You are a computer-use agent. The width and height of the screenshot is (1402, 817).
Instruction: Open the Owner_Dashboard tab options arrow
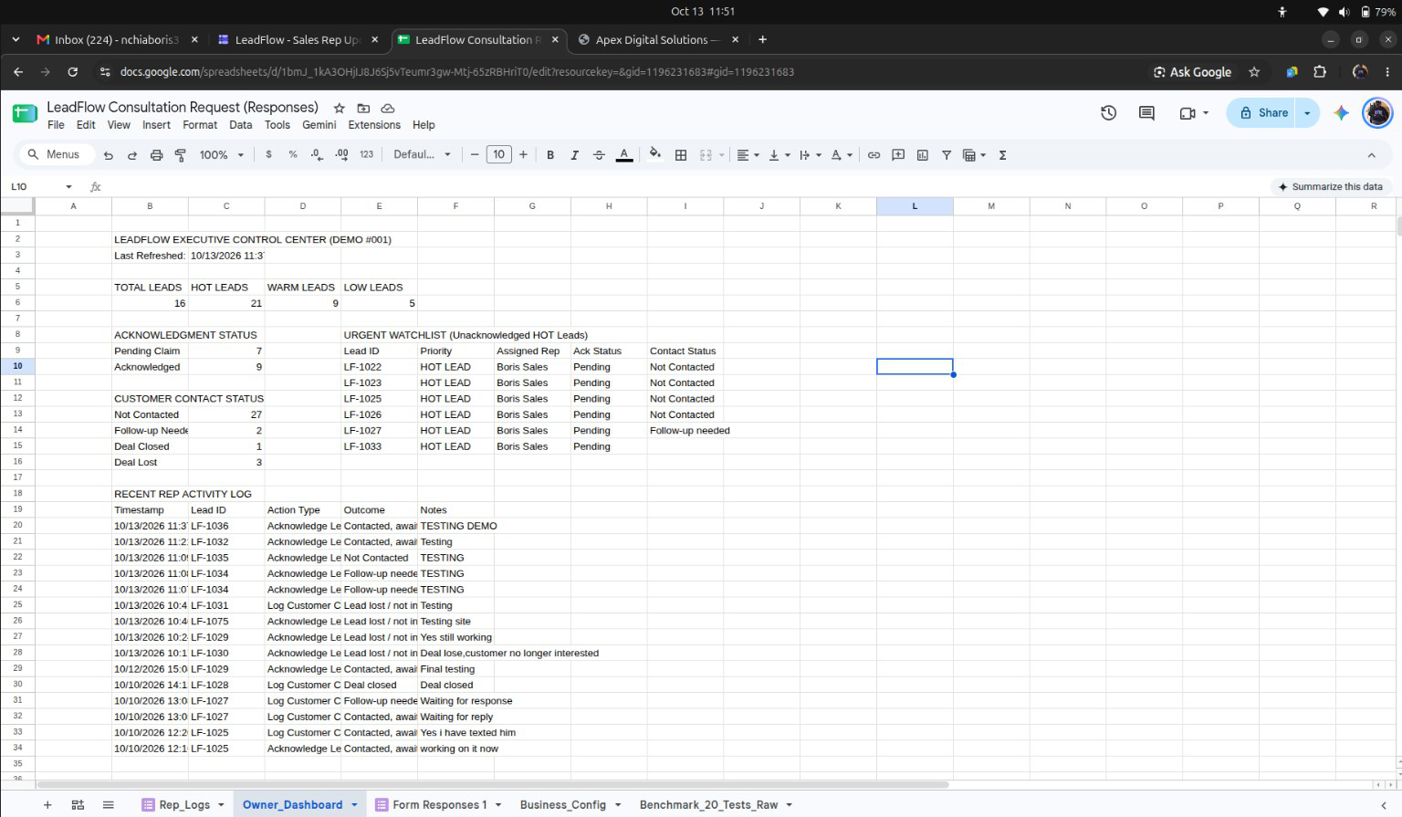354,805
